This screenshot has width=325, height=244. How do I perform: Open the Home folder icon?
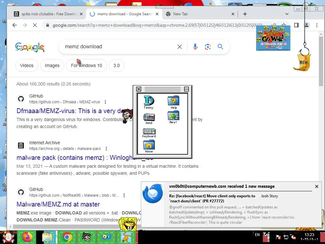(x=149, y=147)
